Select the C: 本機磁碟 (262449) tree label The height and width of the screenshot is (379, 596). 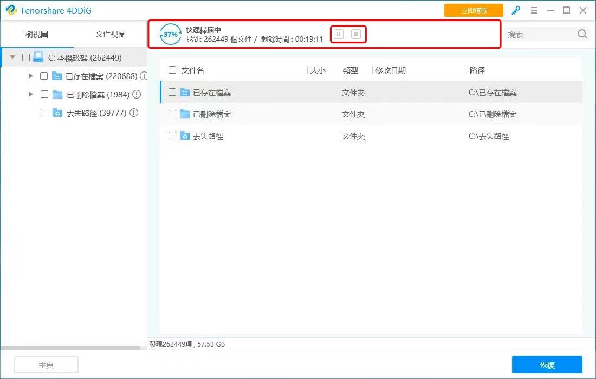point(85,58)
